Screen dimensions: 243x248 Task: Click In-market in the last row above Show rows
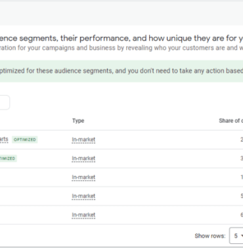point(83,215)
